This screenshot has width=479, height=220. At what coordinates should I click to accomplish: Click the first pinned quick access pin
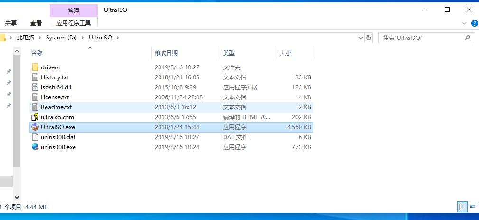coord(9,71)
